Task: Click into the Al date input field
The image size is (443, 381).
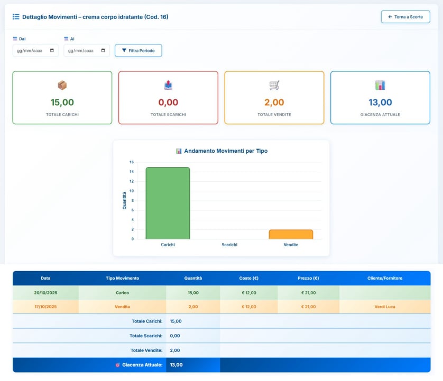Action: (81, 51)
